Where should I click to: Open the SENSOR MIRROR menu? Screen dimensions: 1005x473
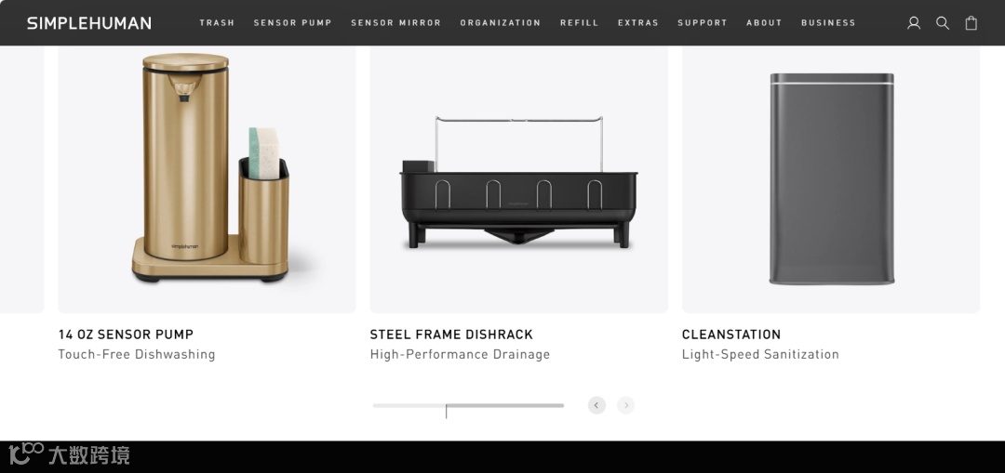coord(396,22)
